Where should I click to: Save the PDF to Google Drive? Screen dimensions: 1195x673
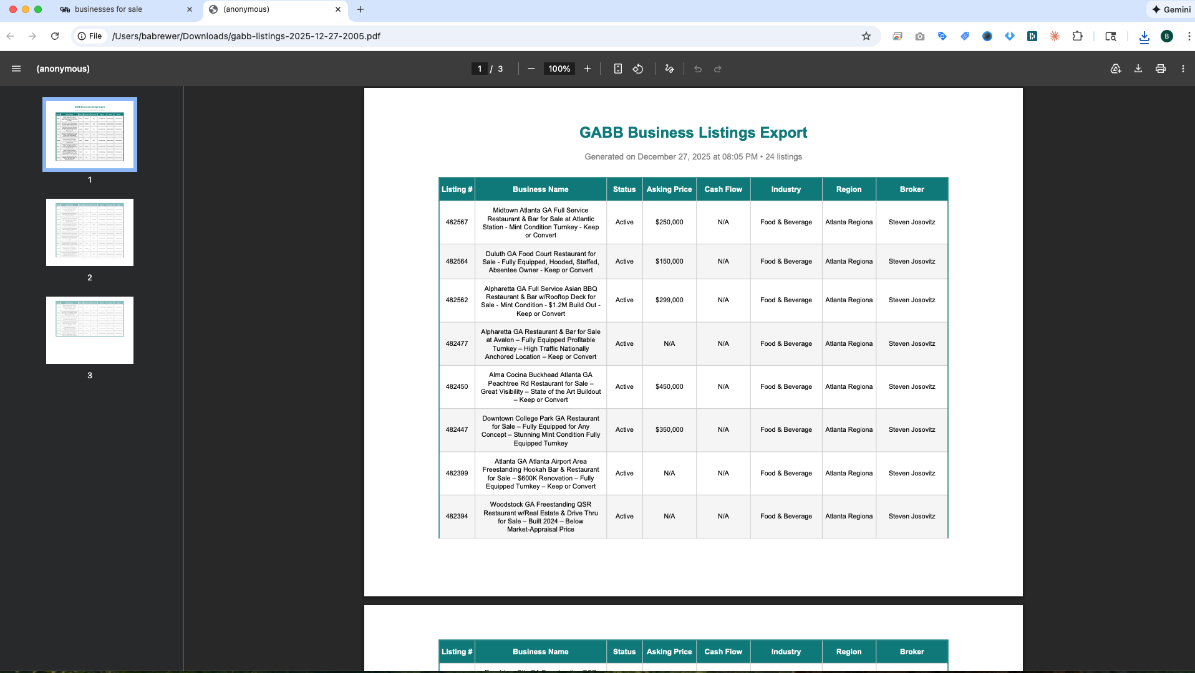[x=1116, y=69]
